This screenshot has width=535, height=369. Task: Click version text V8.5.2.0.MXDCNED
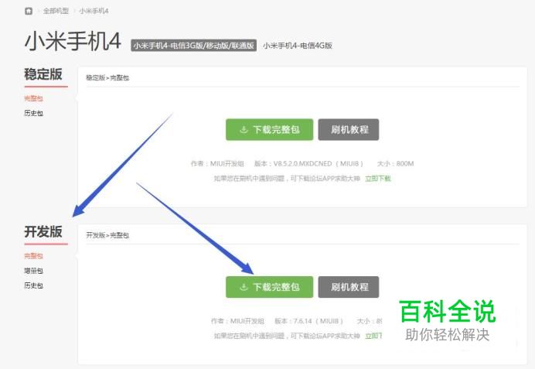click(x=302, y=163)
